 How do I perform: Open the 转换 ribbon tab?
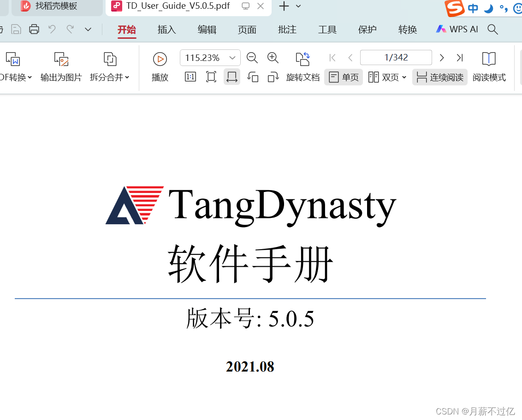coord(408,30)
